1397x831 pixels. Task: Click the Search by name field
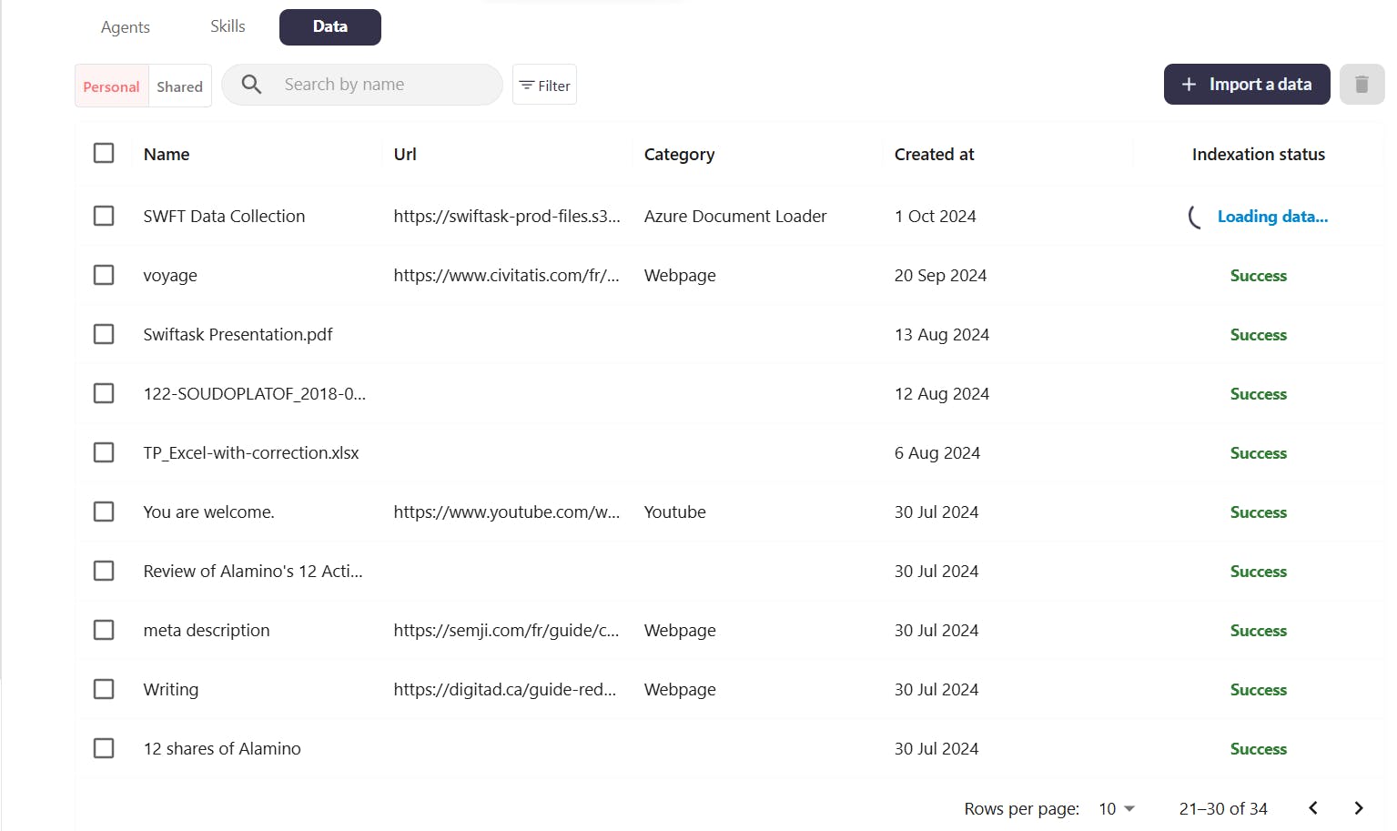(382, 85)
